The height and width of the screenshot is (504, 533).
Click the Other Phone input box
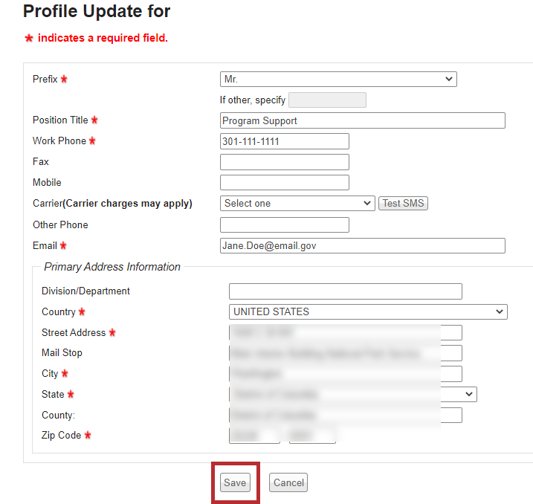(285, 224)
